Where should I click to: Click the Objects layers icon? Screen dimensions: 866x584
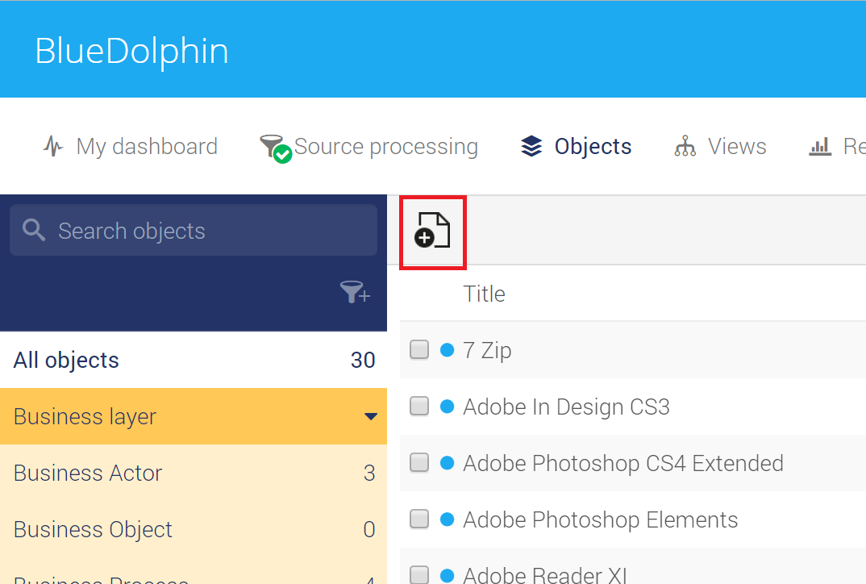[531, 147]
